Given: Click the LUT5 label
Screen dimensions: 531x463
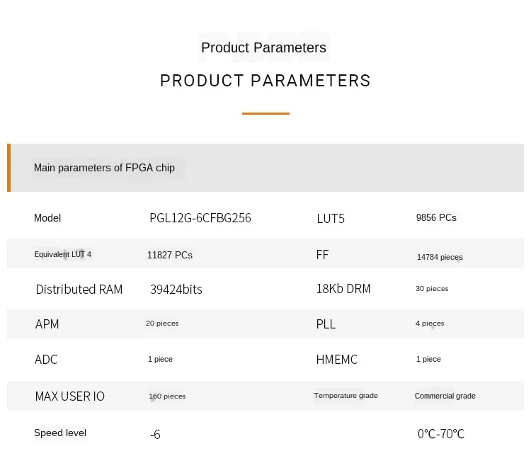Looking at the screenshot, I should (x=331, y=219).
